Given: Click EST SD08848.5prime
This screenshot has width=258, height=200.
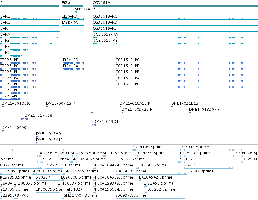Looking at the screenshot, I should (x=86, y=153).
